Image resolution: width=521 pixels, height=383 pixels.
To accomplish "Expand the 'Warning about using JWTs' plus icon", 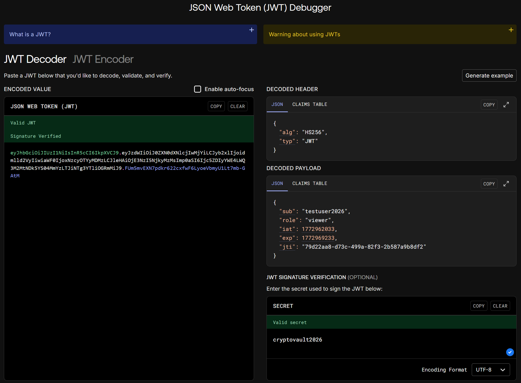I will click(x=511, y=30).
